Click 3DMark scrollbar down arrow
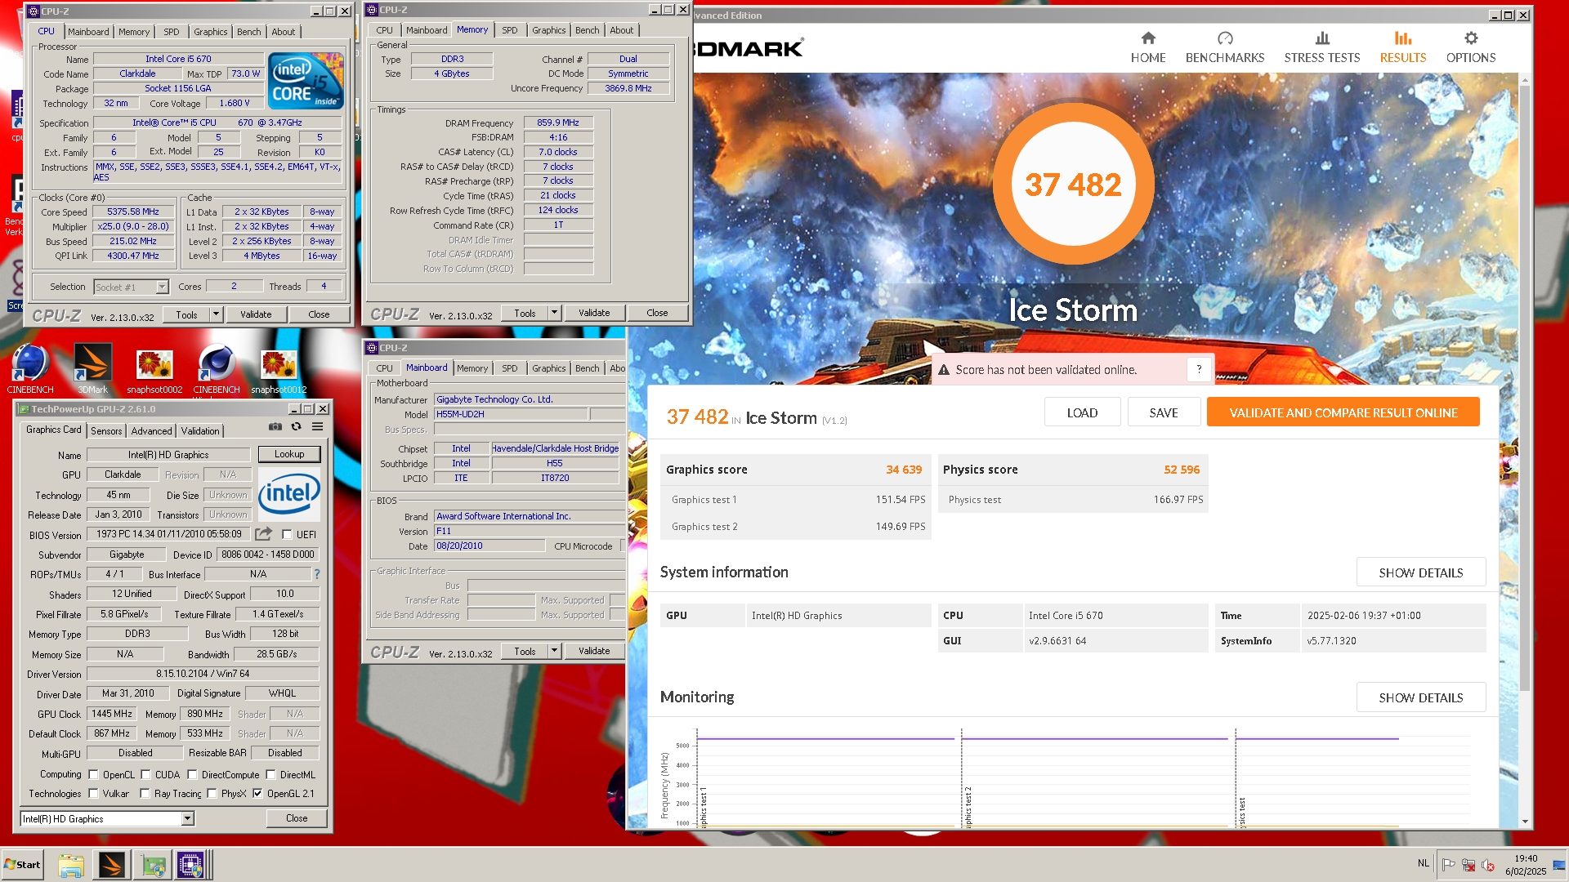 pyautogui.click(x=1524, y=822)
